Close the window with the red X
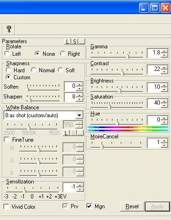The width and height of the screenshot is (171, 220). click(x=165, y=8)
